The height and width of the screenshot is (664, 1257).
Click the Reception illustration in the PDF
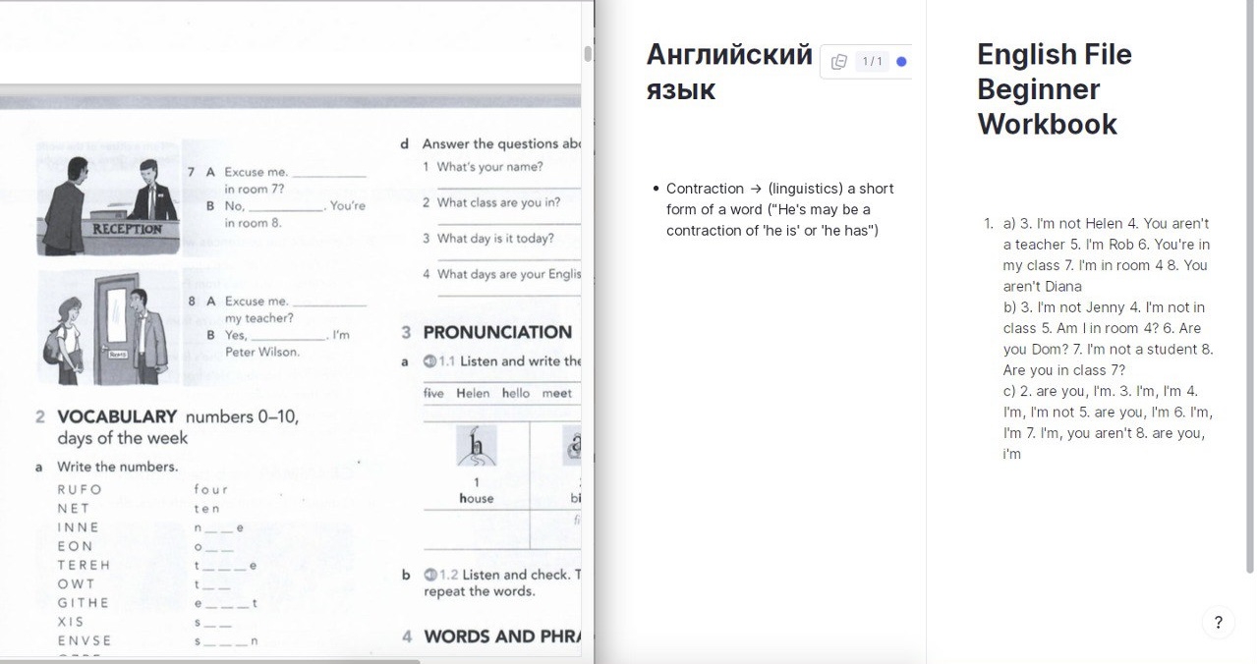[x=108, y=200]
